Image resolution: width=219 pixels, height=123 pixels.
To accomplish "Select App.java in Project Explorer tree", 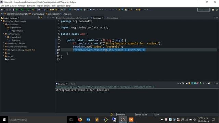I will pos(15,40).
